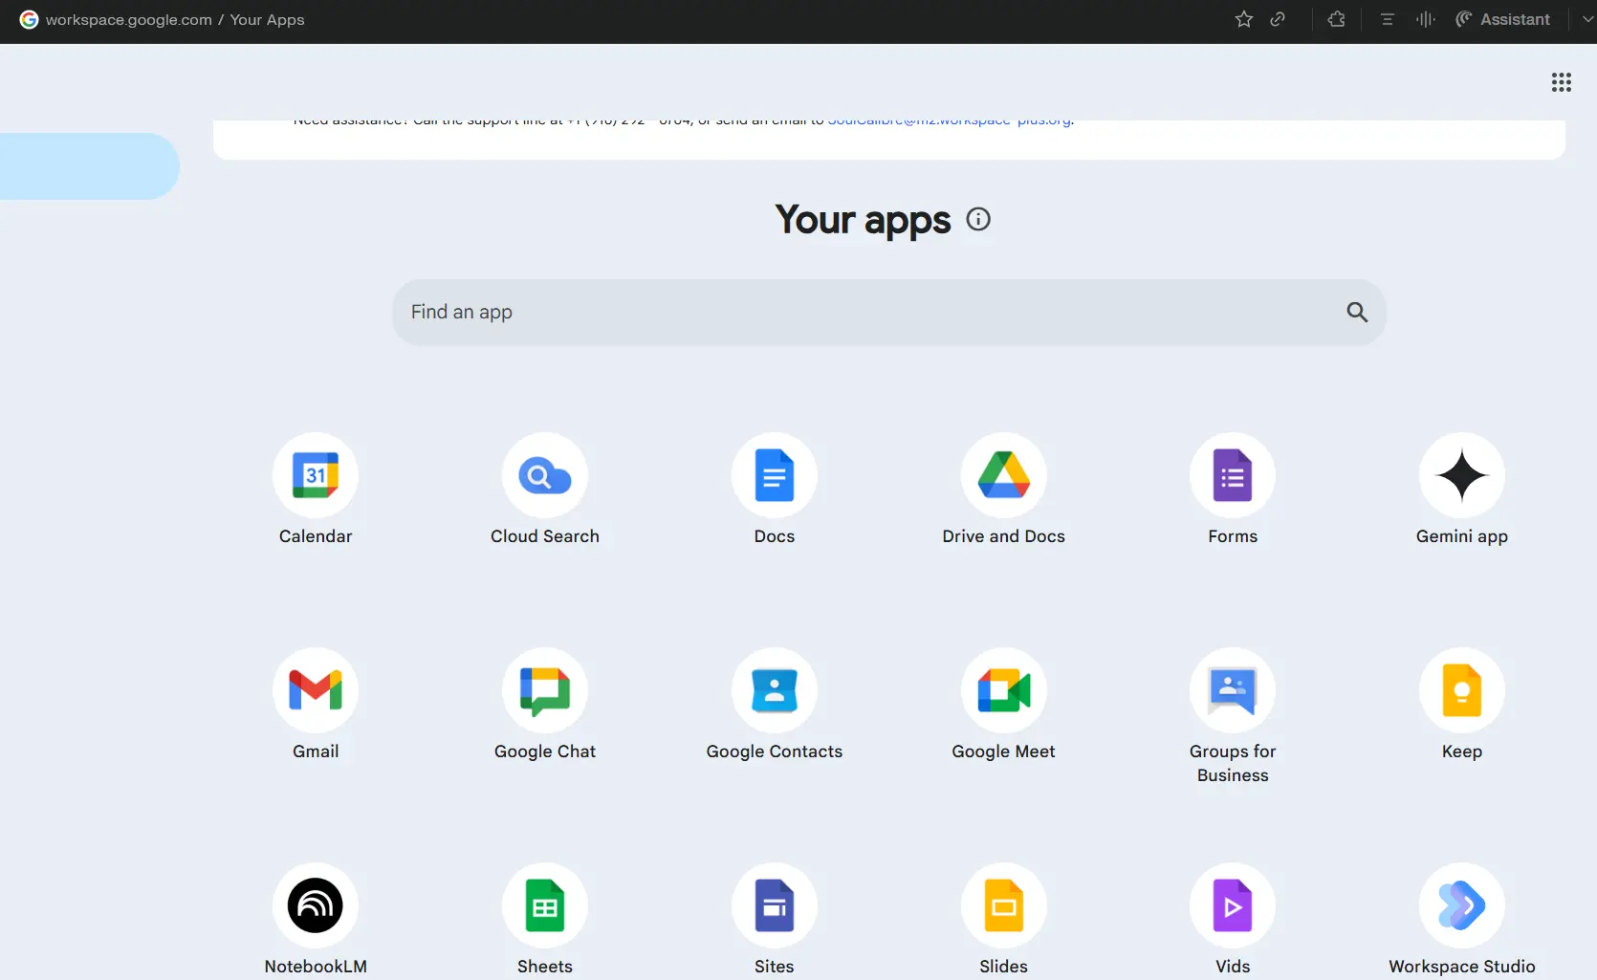The image size is (1597, 980).
Task: Start Google Meet
Action: point(1004,690)
